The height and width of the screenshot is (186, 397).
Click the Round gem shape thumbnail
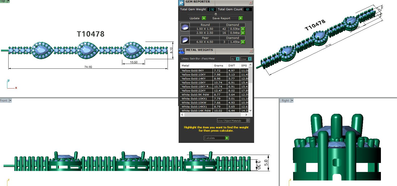pyautogui.click(x=185, y=27)
